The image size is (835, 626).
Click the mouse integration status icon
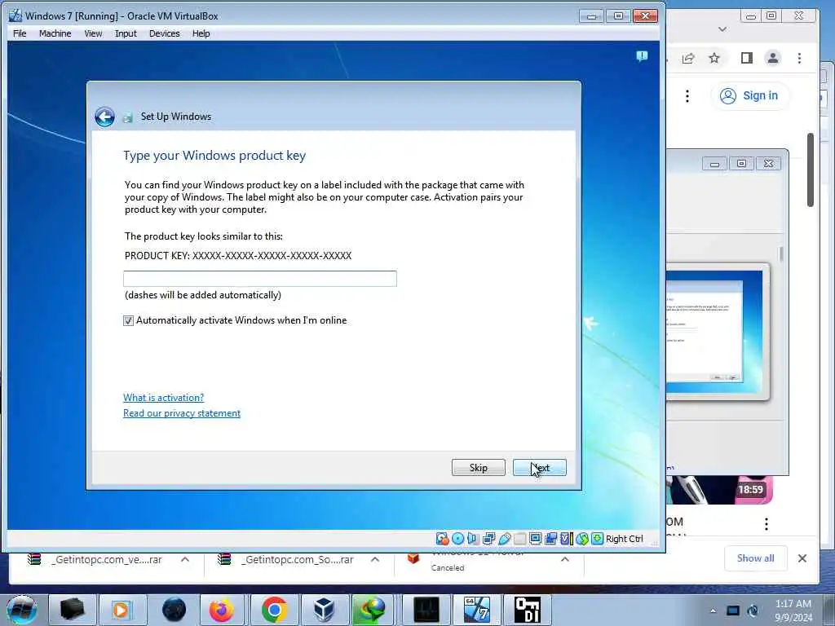pyautogui.click(x=582, y=539)
